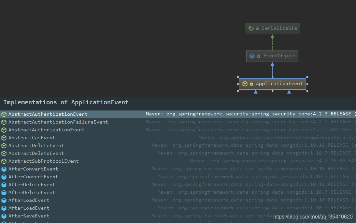Select the ApplicationEvent node label in the diagram
This screenshot has width=356, height=223.
pos(279,84)
